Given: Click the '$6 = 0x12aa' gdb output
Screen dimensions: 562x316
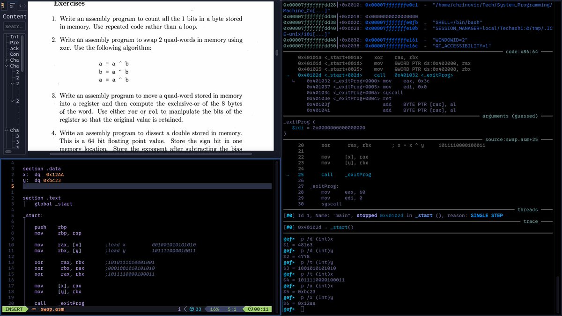Looking at the screenshot, I should pos(300,303).
